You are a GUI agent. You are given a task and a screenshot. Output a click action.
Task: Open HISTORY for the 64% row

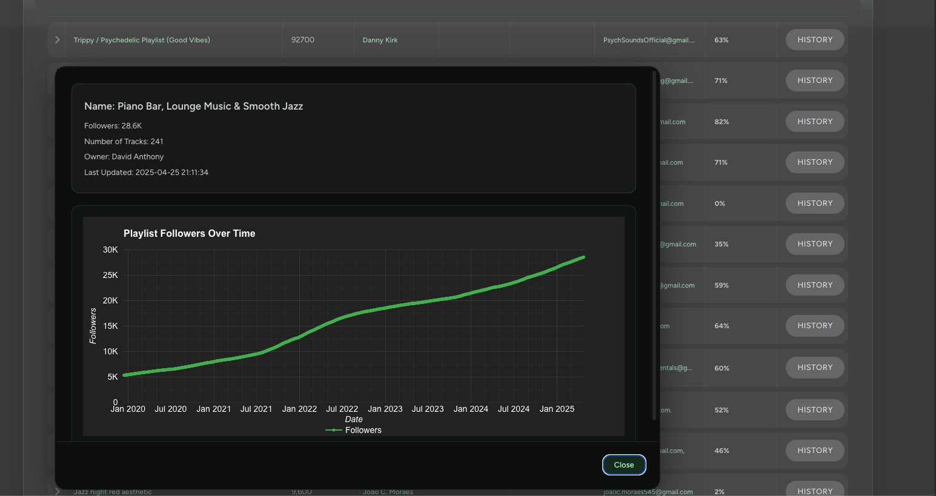pyautogui.click(x=815, y=326)
